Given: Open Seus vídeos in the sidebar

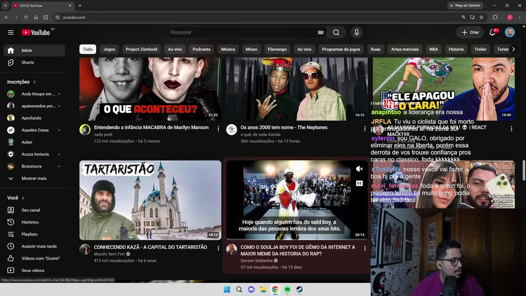Looking at the screenshot, I should pos(35,271).
